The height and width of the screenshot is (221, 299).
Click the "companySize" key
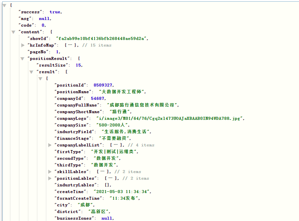[72, 125]
